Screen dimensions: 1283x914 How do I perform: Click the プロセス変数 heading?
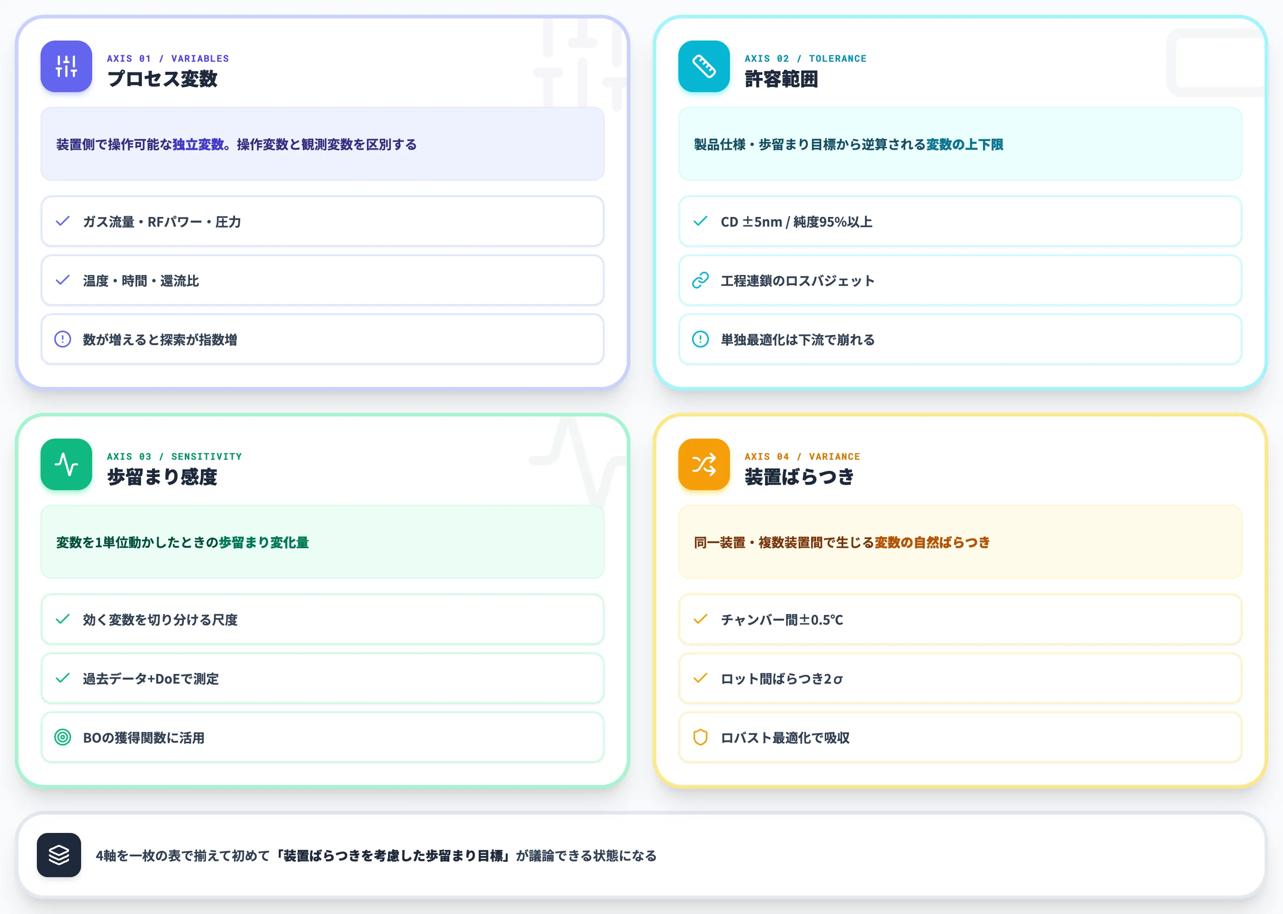162,79
